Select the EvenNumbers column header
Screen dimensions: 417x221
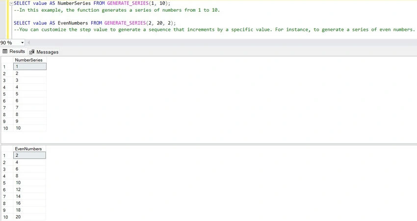(x=29, y=149)
